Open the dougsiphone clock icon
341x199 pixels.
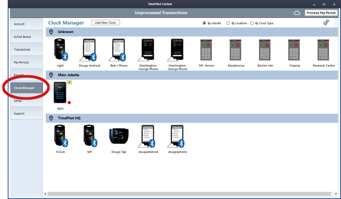coord(177,136)
